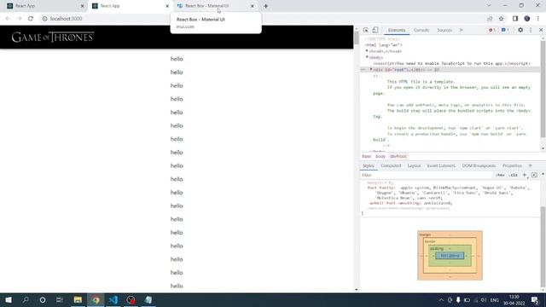
Task: Open the Windows notification center
Action: click(x=535, y=300)
